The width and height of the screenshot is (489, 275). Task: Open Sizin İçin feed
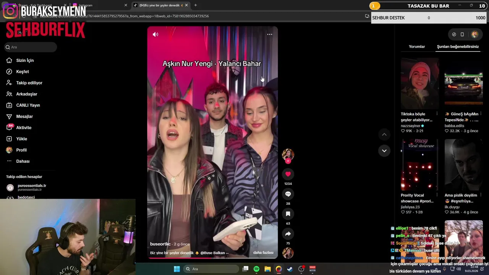coord(25,60)
